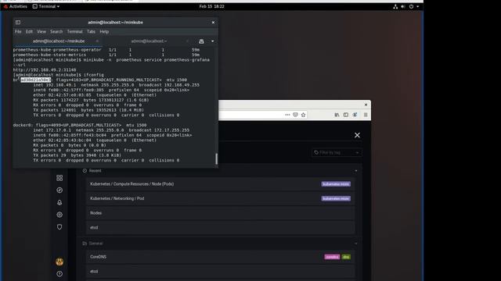Click the terminal new tab icon in title bar
Screen dimensions: 501x281
[x=18, y=23]
